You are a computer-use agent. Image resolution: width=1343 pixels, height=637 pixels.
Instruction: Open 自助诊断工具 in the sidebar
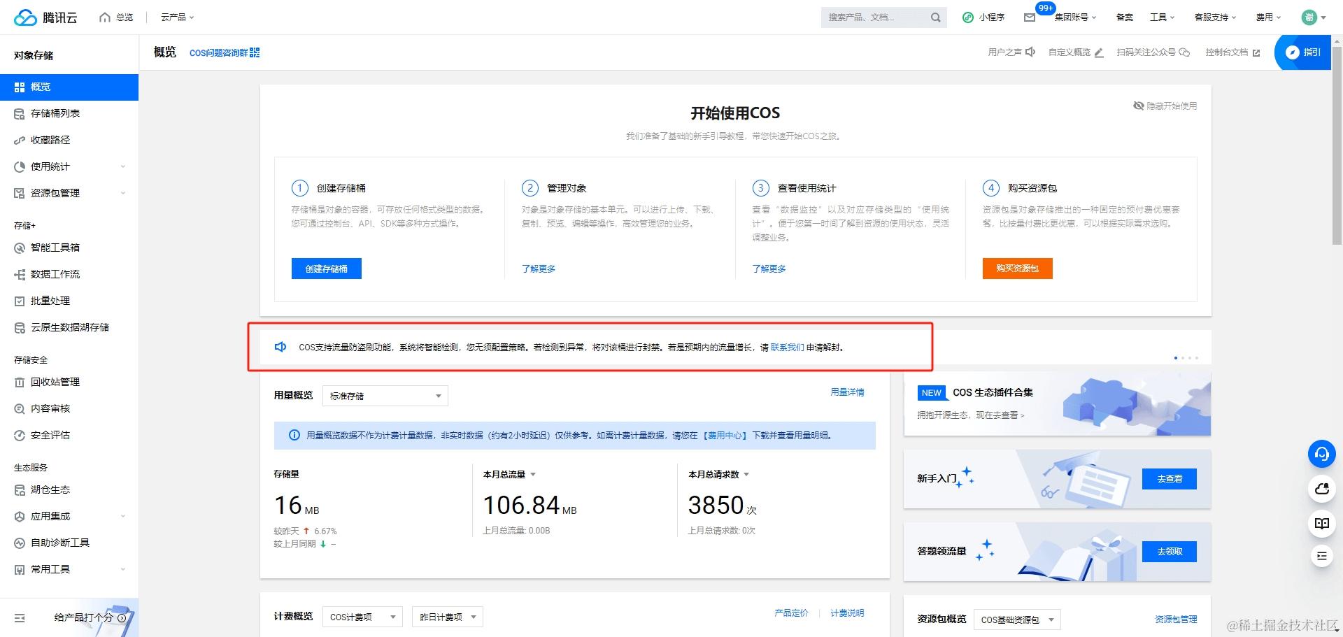tap(69, 543)
